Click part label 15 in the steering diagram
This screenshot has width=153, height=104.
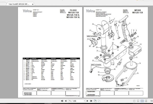point(138,73)
